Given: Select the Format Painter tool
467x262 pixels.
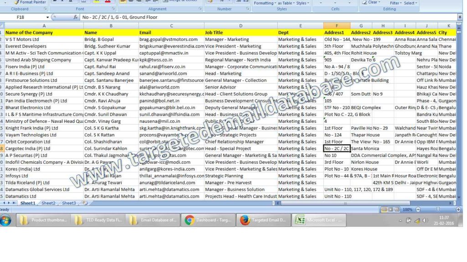Looking at the screenshot, I should pos(30,2).
